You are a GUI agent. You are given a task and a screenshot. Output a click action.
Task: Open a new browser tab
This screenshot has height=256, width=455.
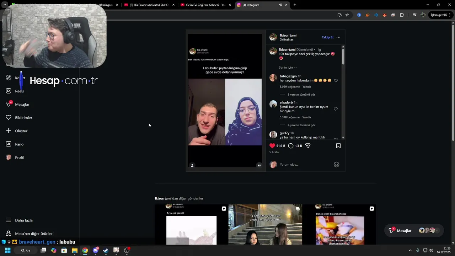(x=295, y=5)
